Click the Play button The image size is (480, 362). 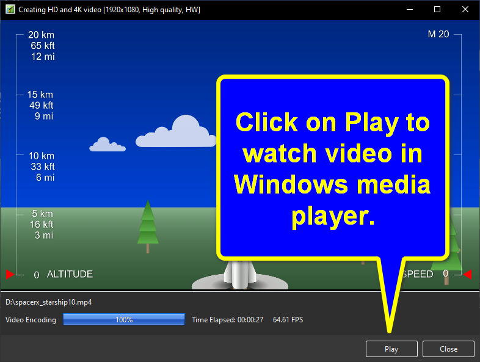(391, 349)
